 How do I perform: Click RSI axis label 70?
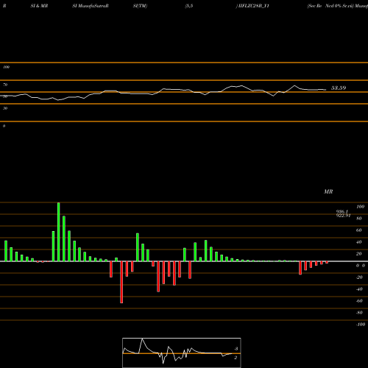click(x=5, y=85)
